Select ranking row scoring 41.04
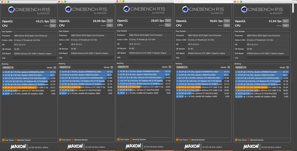The image size is (297, 151). click(262, 87)
